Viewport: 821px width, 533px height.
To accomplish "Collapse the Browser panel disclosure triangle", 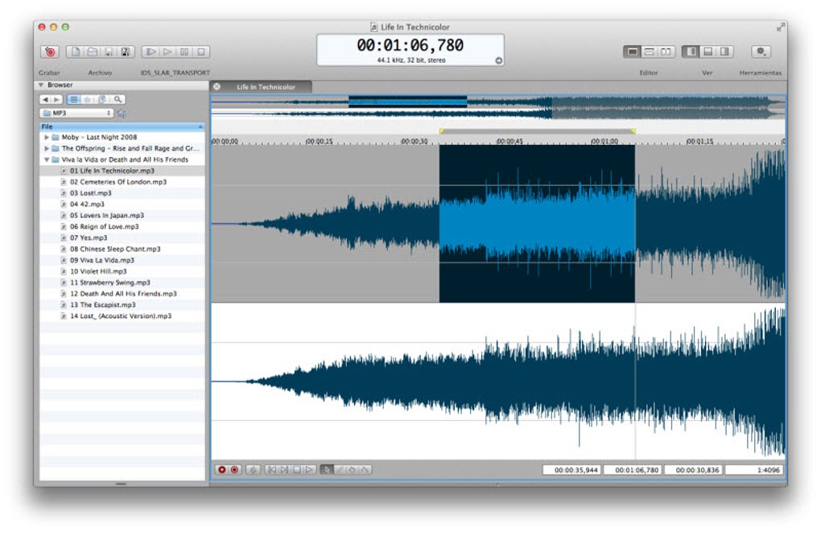I will tap(41, 85).
